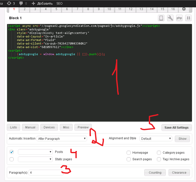
Task: Enable the Homepage checkbox
Action: (x=129, y=153)
